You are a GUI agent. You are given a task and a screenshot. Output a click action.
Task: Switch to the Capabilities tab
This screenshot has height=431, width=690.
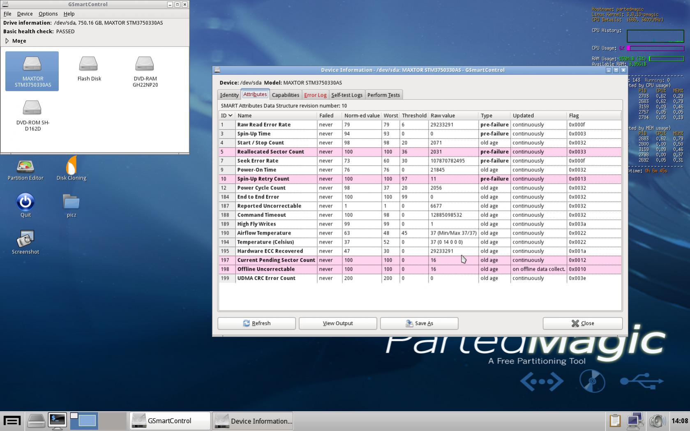pos(286,95)
